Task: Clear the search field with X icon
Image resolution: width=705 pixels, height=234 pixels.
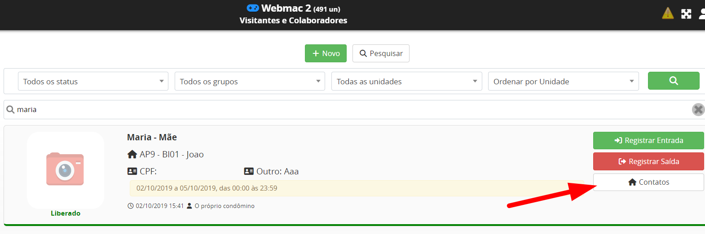Action: 698,109
